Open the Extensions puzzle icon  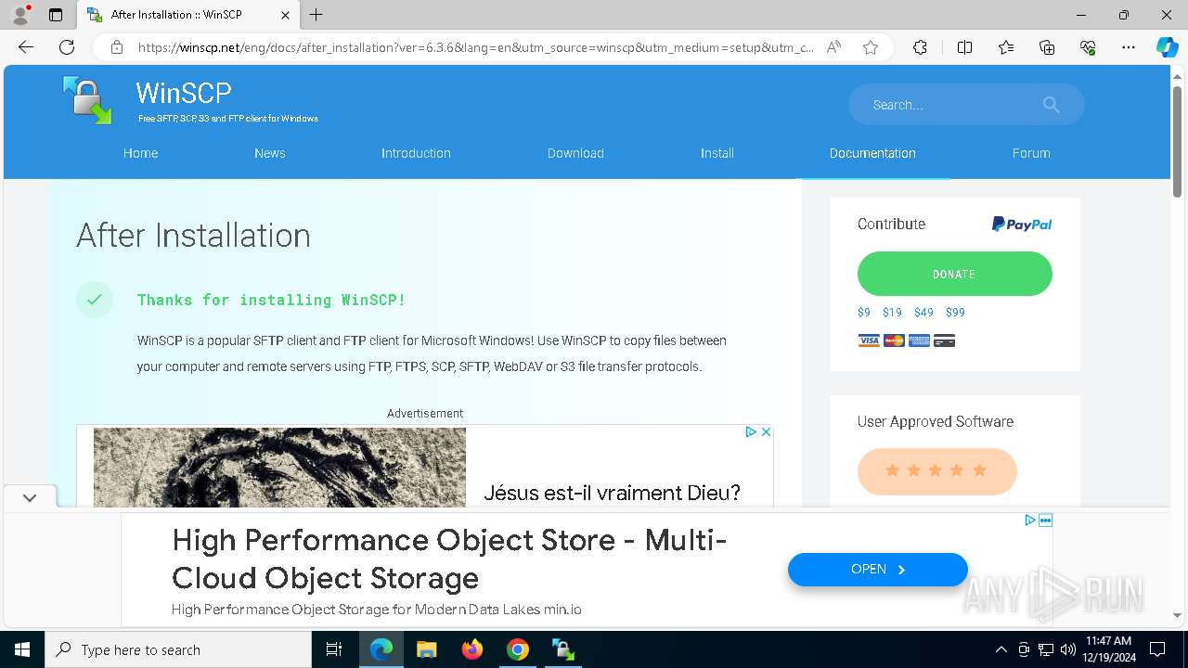(920, 47)
